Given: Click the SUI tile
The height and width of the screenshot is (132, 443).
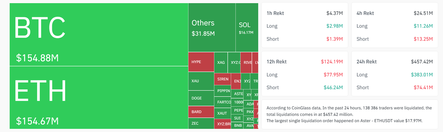Looking at the screenshot, I should (x=237, y=118).
